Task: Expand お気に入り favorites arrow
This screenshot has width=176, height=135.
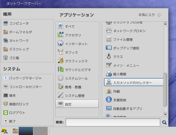Action: click(159, 15)
